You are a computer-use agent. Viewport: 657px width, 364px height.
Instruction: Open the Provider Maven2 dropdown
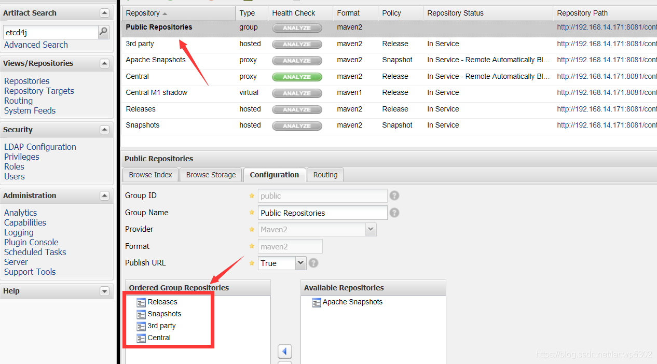(x=371, y=229)
